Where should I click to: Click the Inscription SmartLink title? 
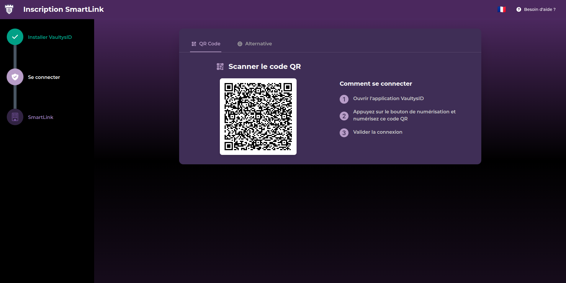click(63, 9)
